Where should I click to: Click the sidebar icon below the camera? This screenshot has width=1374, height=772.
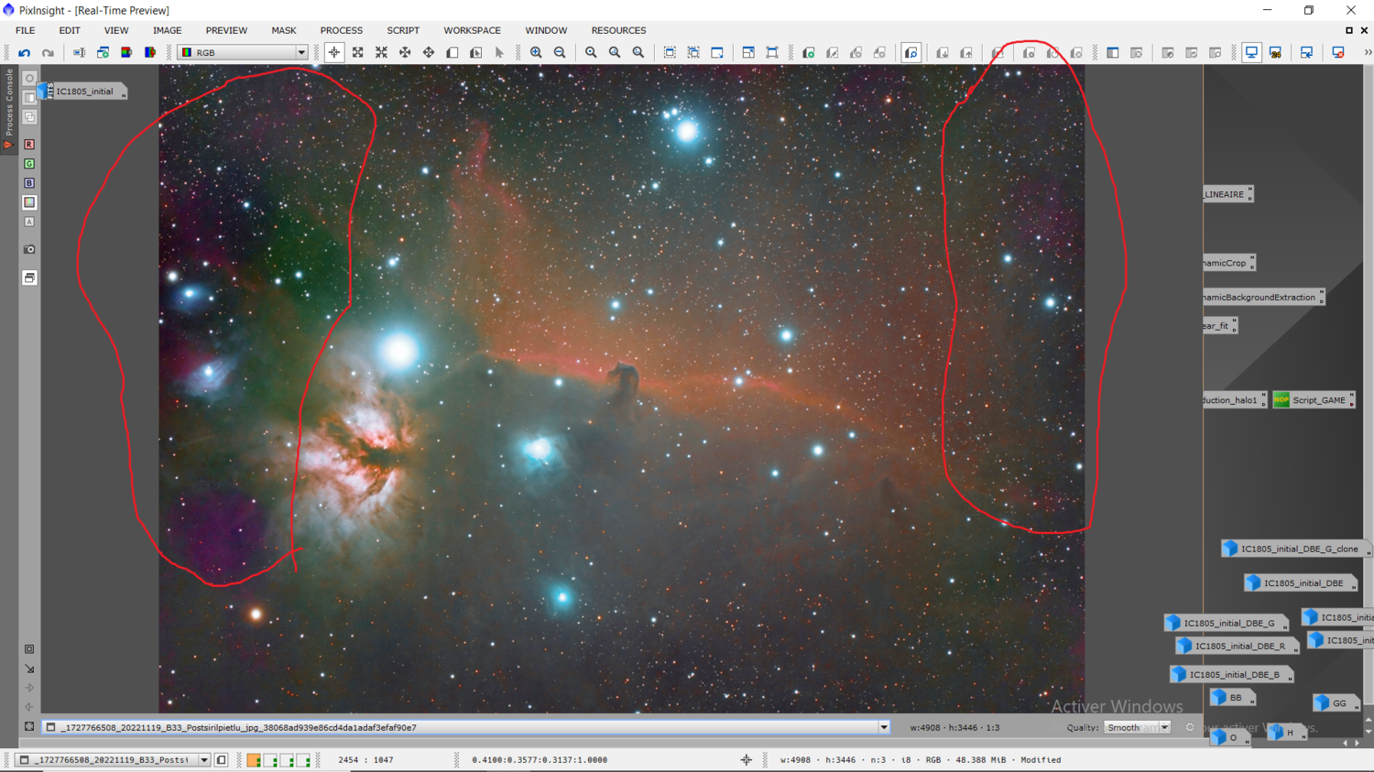[x=29, y=277]
